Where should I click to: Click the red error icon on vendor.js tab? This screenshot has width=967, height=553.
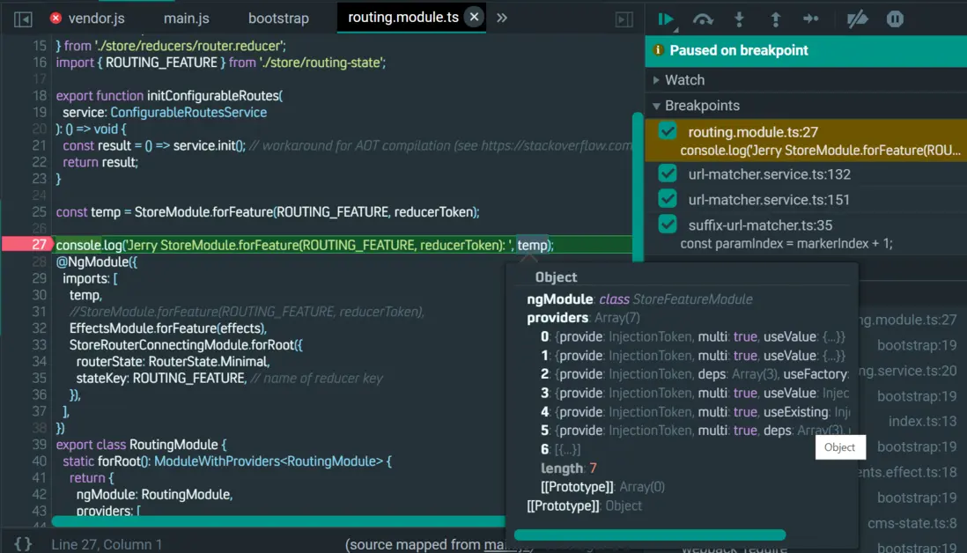point(55,18)
